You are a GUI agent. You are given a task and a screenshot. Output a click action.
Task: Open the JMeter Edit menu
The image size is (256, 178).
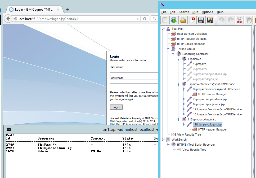click(x=172, y=12)
